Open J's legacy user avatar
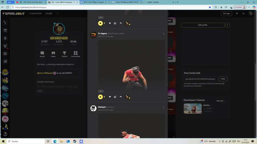 coord(93,35)
